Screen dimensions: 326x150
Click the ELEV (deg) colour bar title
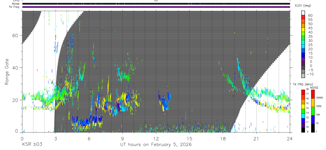click(303, 6)
